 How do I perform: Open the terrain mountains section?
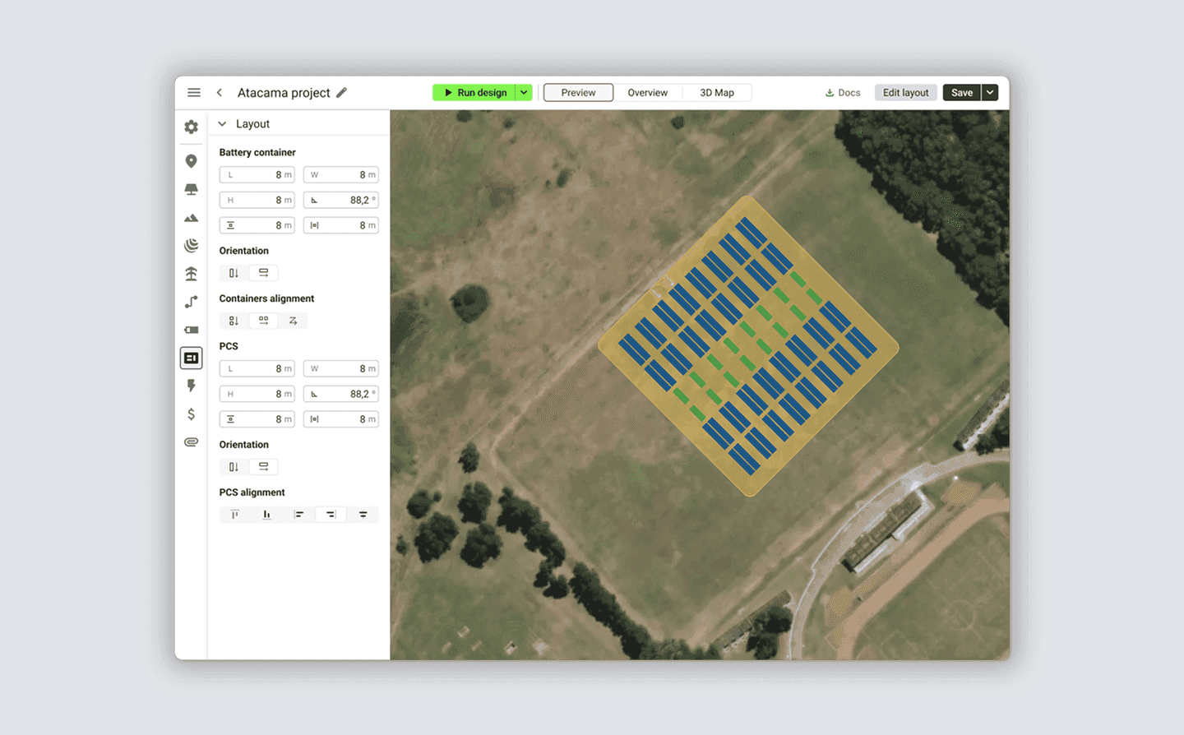(x=192, y=218)
